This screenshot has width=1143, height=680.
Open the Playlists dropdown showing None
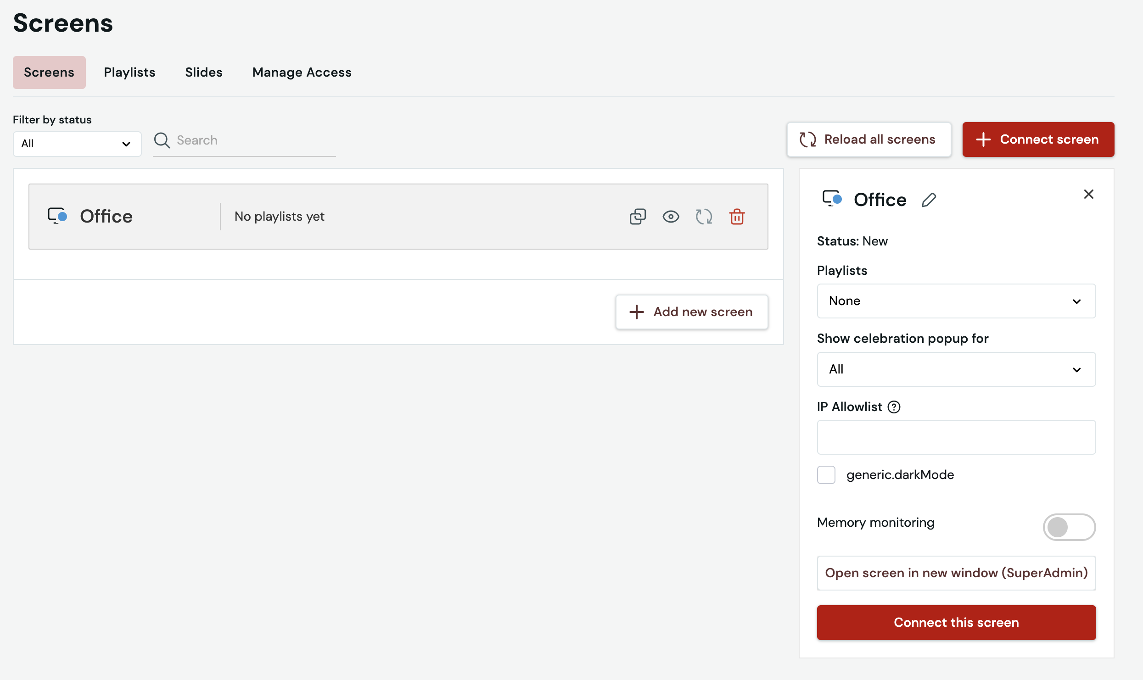(x=956, y=301)
